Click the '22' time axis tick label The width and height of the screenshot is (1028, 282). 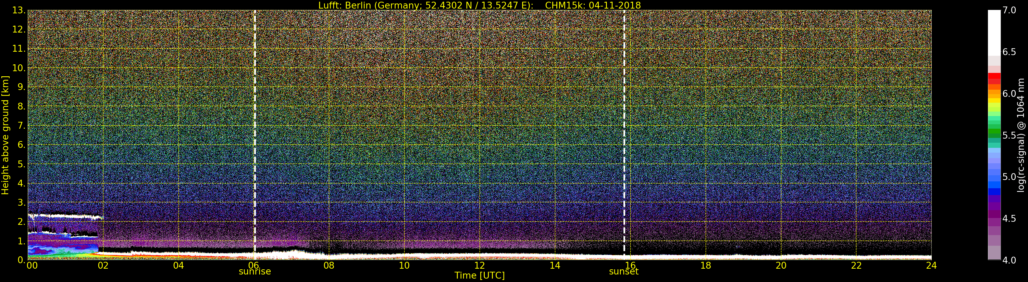click(x=856, y=266)
